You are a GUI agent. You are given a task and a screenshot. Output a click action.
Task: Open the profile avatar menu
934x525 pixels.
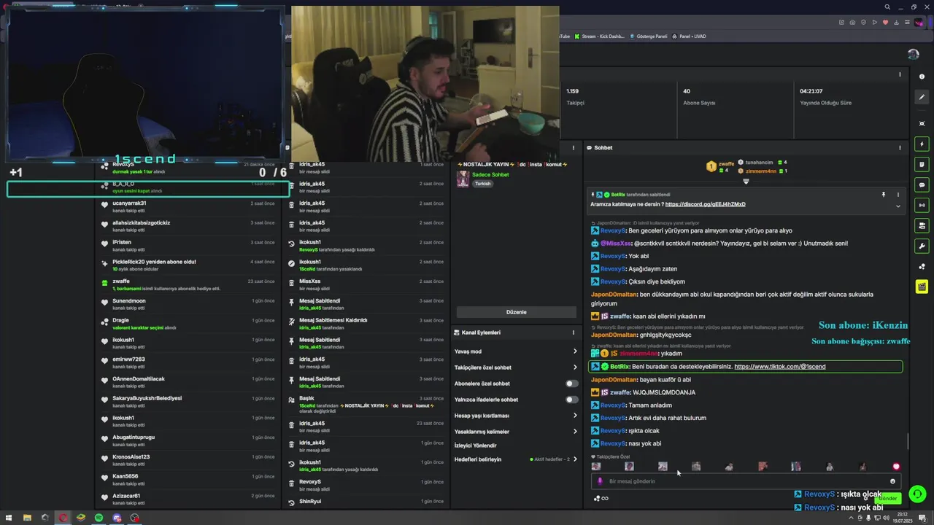pos(913,54)
